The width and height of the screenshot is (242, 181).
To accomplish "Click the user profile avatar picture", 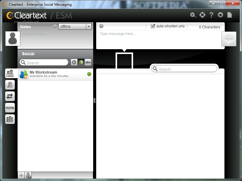I will [x=13, y=39].
